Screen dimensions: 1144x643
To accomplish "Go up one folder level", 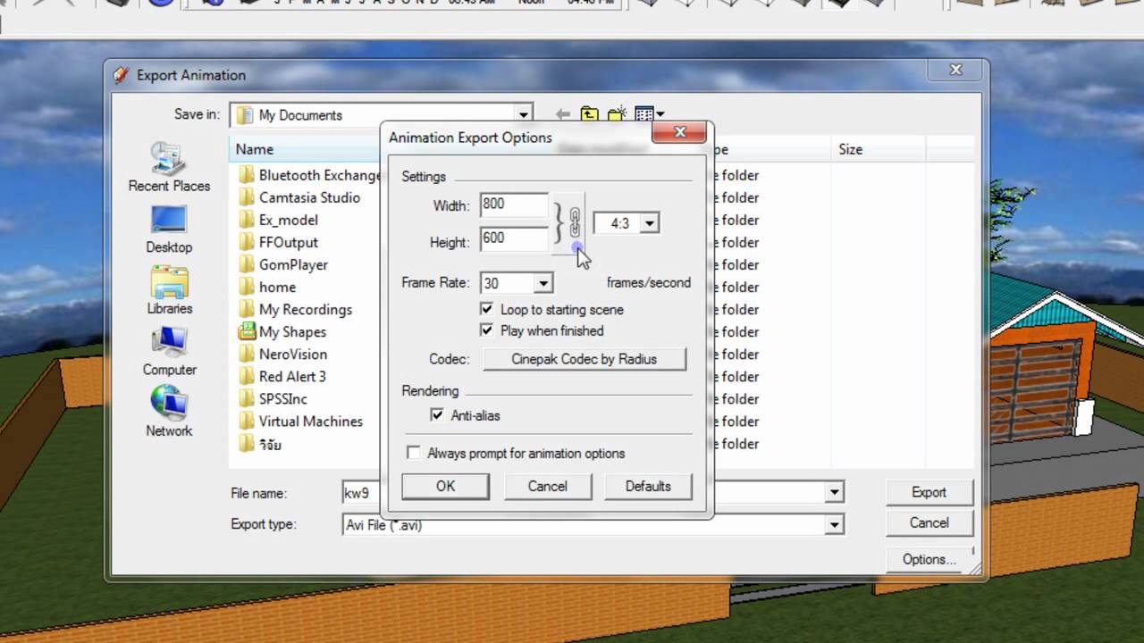I will (x=589, y=114).
